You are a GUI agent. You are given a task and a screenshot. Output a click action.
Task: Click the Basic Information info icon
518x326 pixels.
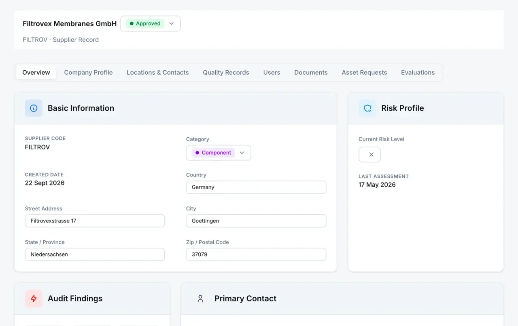coord(34,108)
